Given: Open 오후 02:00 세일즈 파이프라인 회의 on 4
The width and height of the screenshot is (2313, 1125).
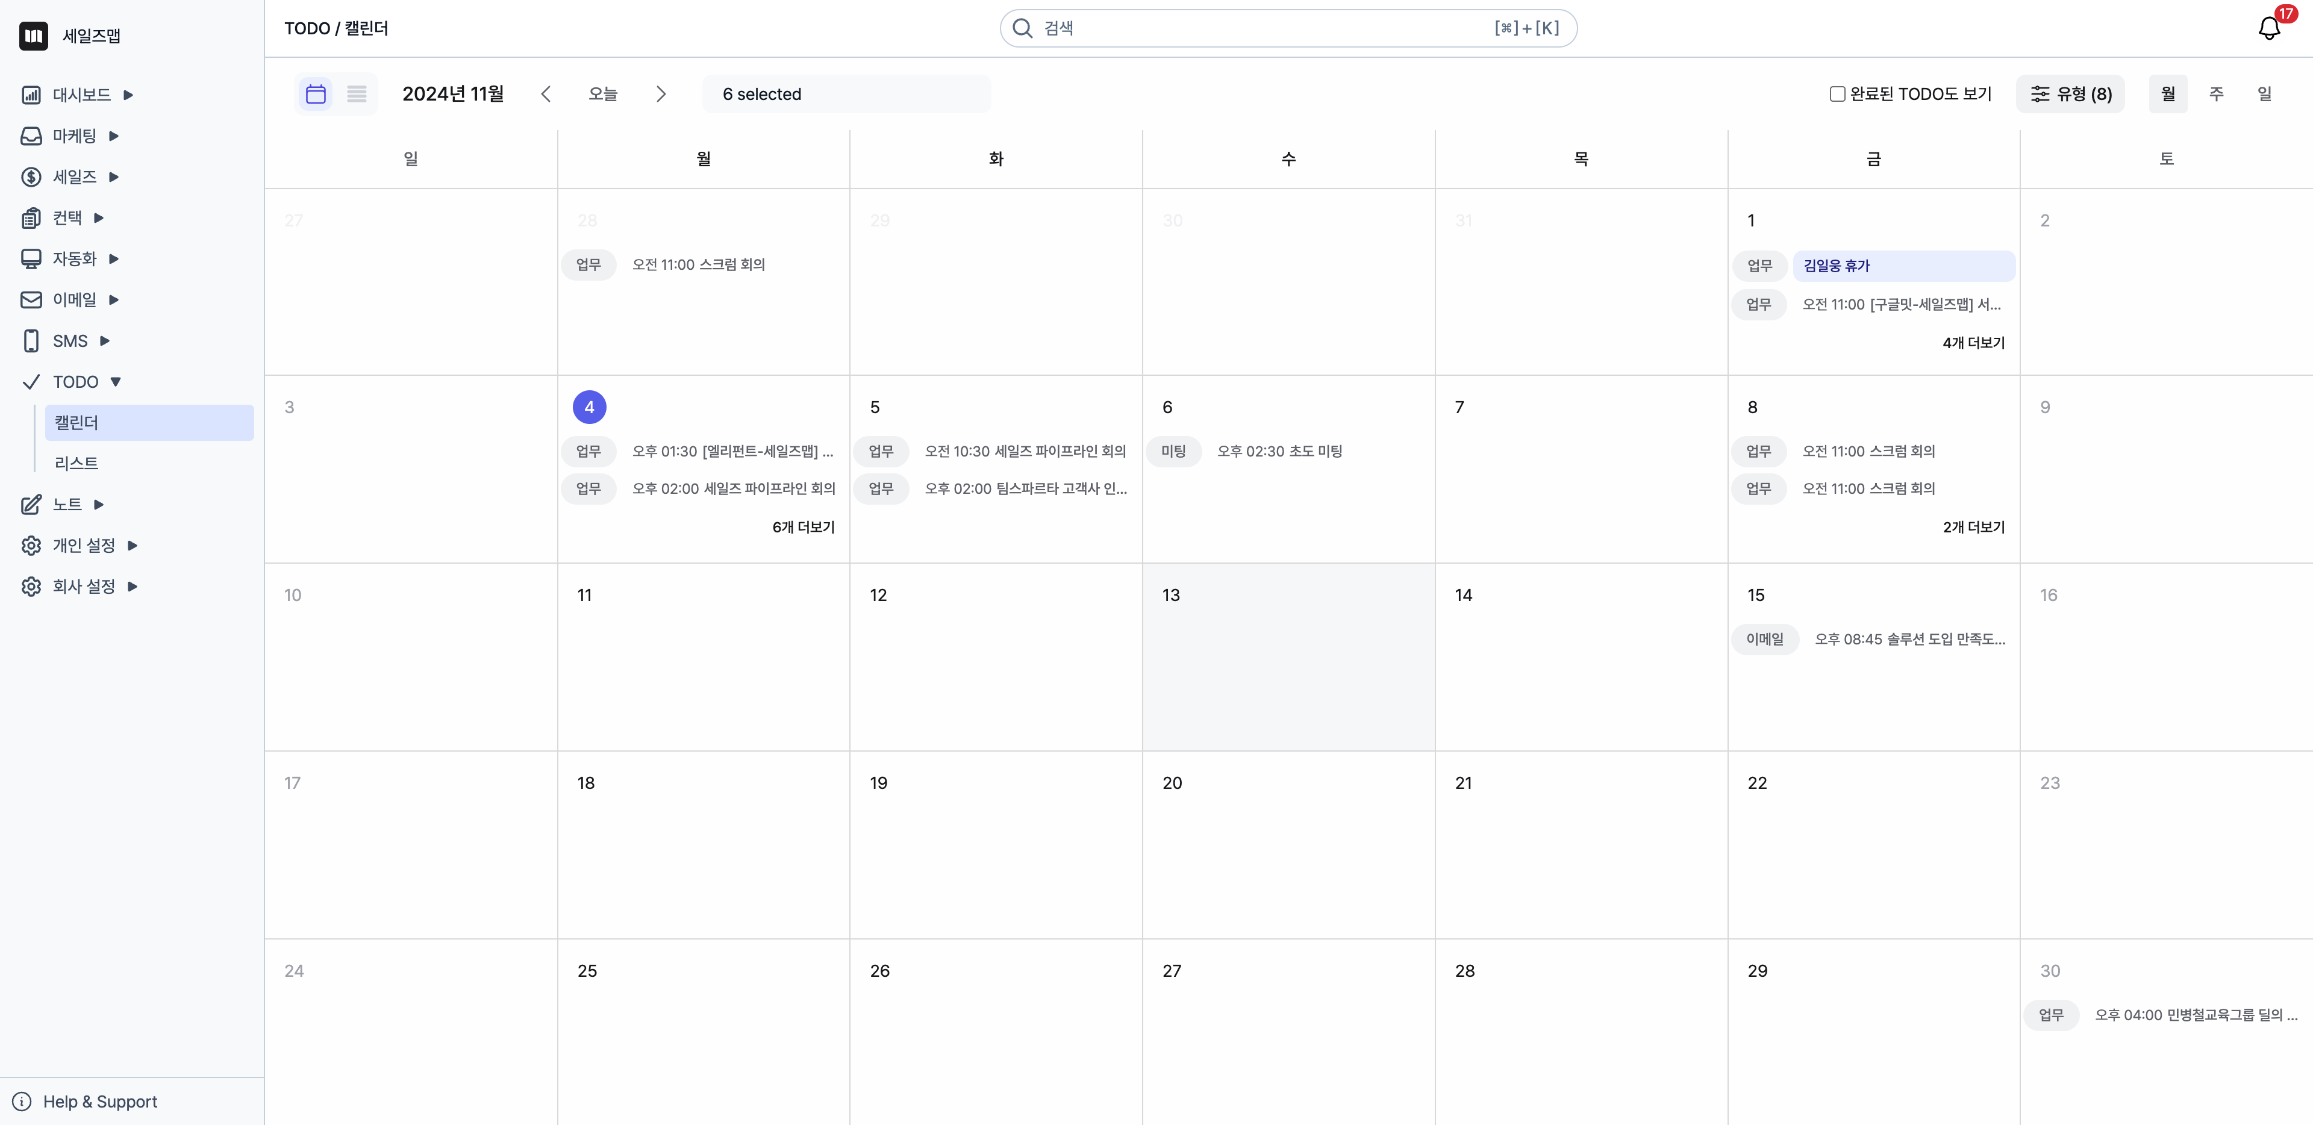Looking at the screenshot, I should (x=732, y=489).
